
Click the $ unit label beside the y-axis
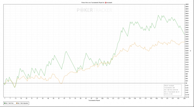pyautogui.click(x=191, y=51)
